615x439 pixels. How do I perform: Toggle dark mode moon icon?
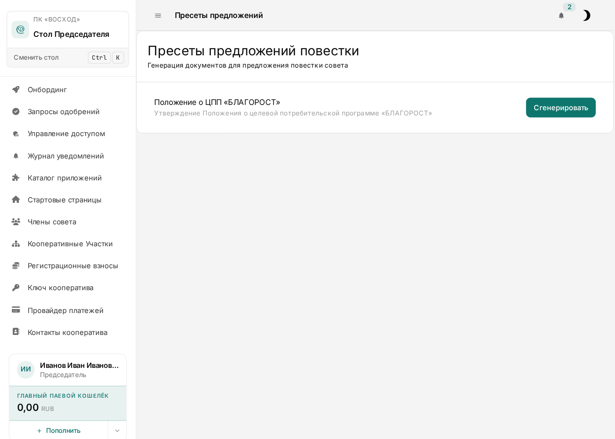pos(586,15)
